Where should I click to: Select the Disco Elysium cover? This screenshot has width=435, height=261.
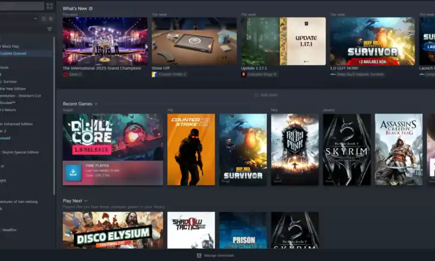tap(113, 230)
